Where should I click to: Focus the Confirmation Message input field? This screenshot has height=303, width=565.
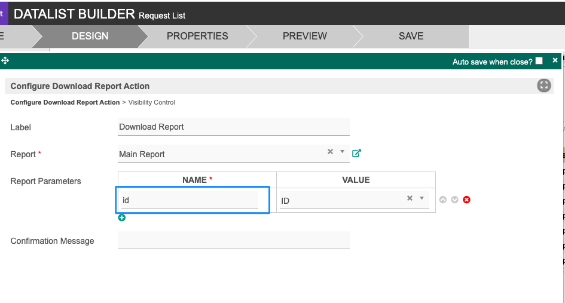coord(233,240)
